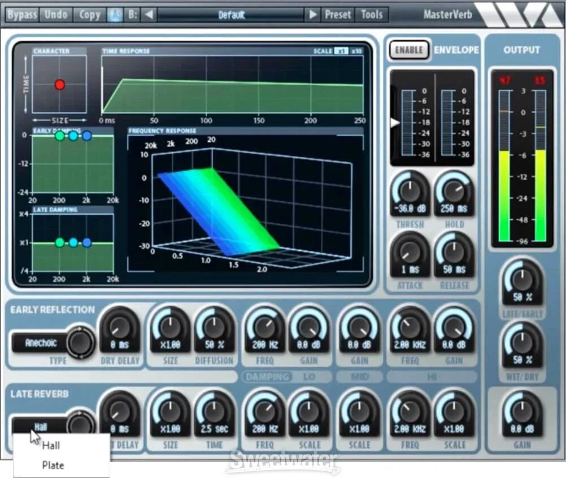Set time response scale to x10
Viewport: 566px width, 478px height.
356,51
